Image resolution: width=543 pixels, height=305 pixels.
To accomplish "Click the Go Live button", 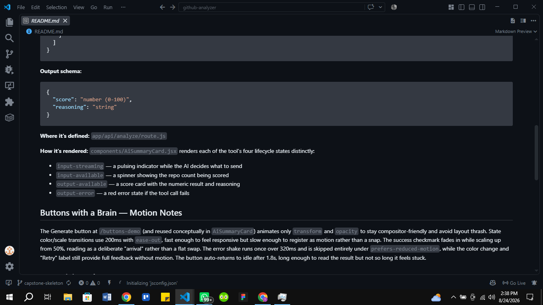I will [x=514, y=283].
